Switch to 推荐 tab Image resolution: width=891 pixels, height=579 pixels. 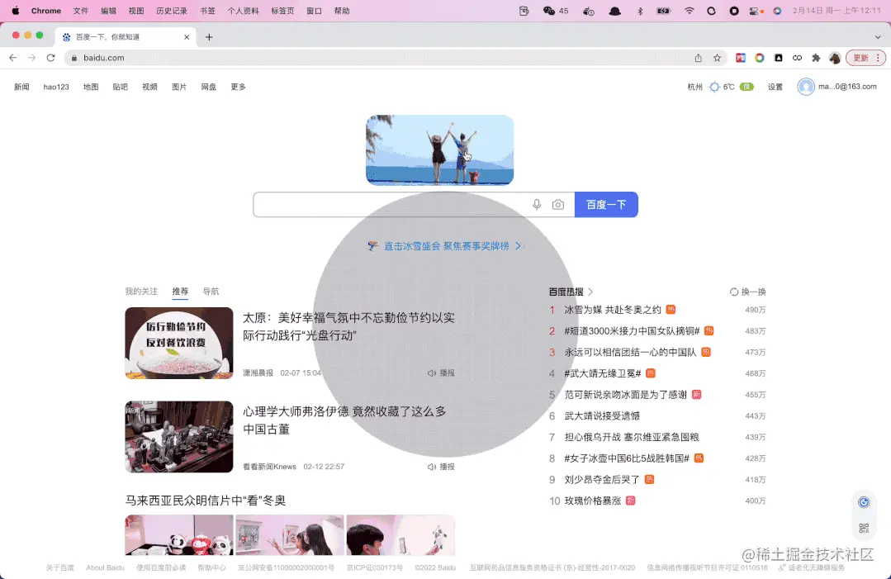(180, 292)
